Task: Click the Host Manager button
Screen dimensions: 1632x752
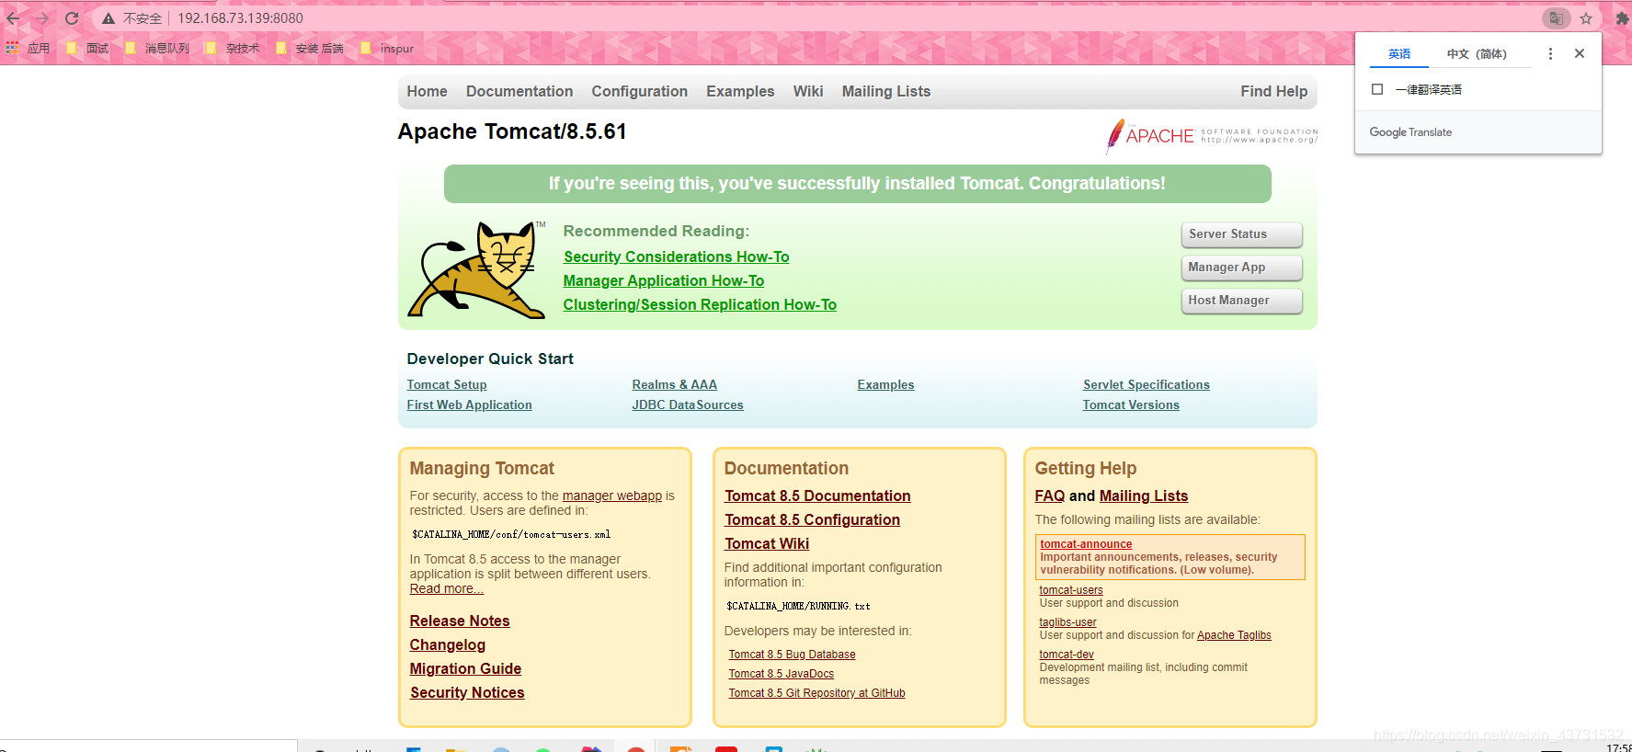Action: 1241,301
